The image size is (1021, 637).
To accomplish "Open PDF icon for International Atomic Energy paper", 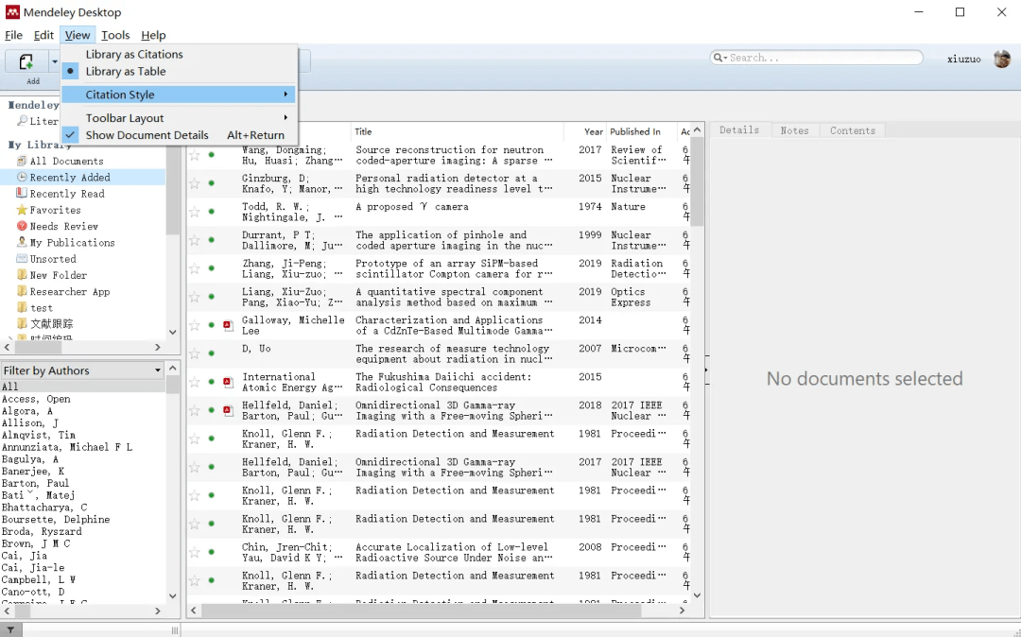I will coord(228,382).
